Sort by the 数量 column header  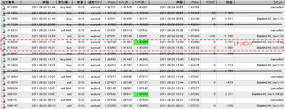coord(78,2)
